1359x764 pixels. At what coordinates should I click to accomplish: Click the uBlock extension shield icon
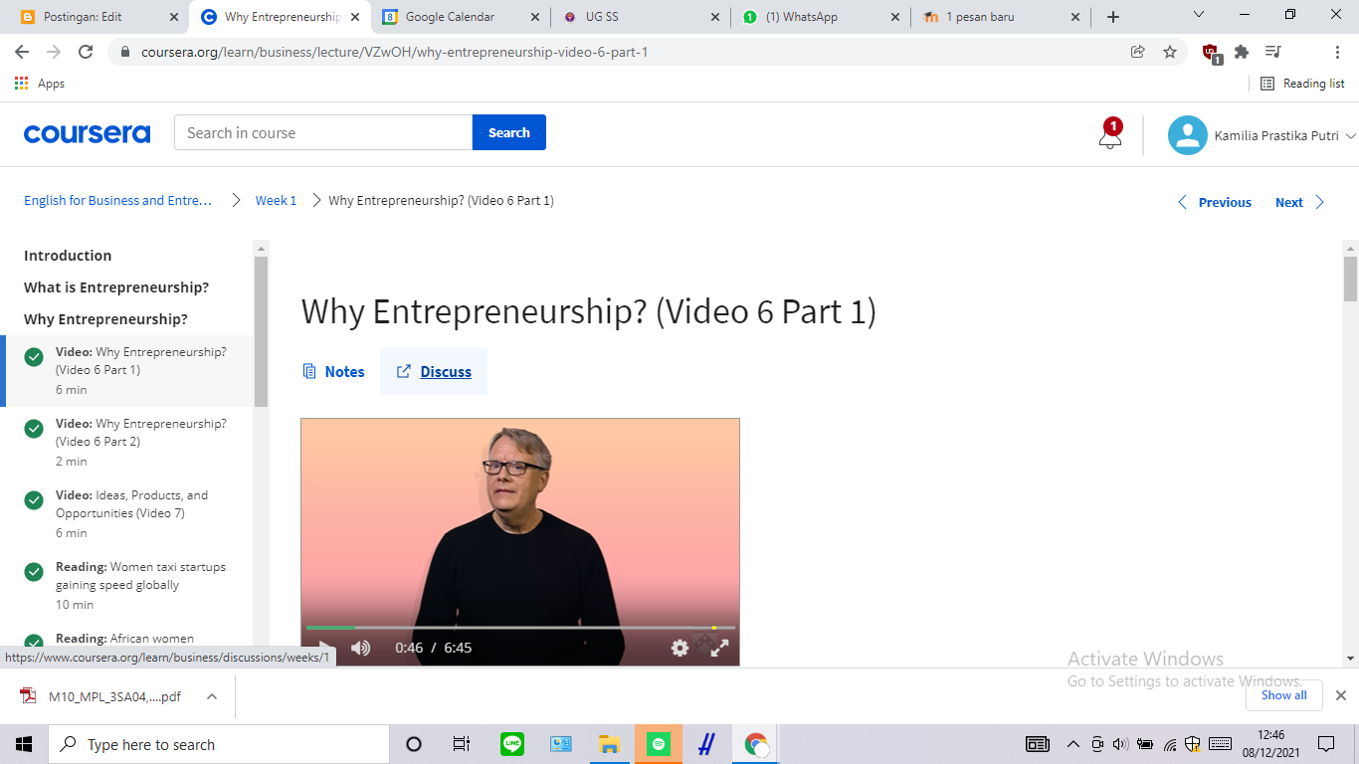[x=1211, y=53]
